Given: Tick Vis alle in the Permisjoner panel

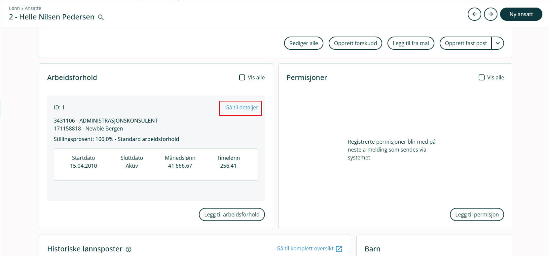Looking at the screenshot, I should [482, 77].
